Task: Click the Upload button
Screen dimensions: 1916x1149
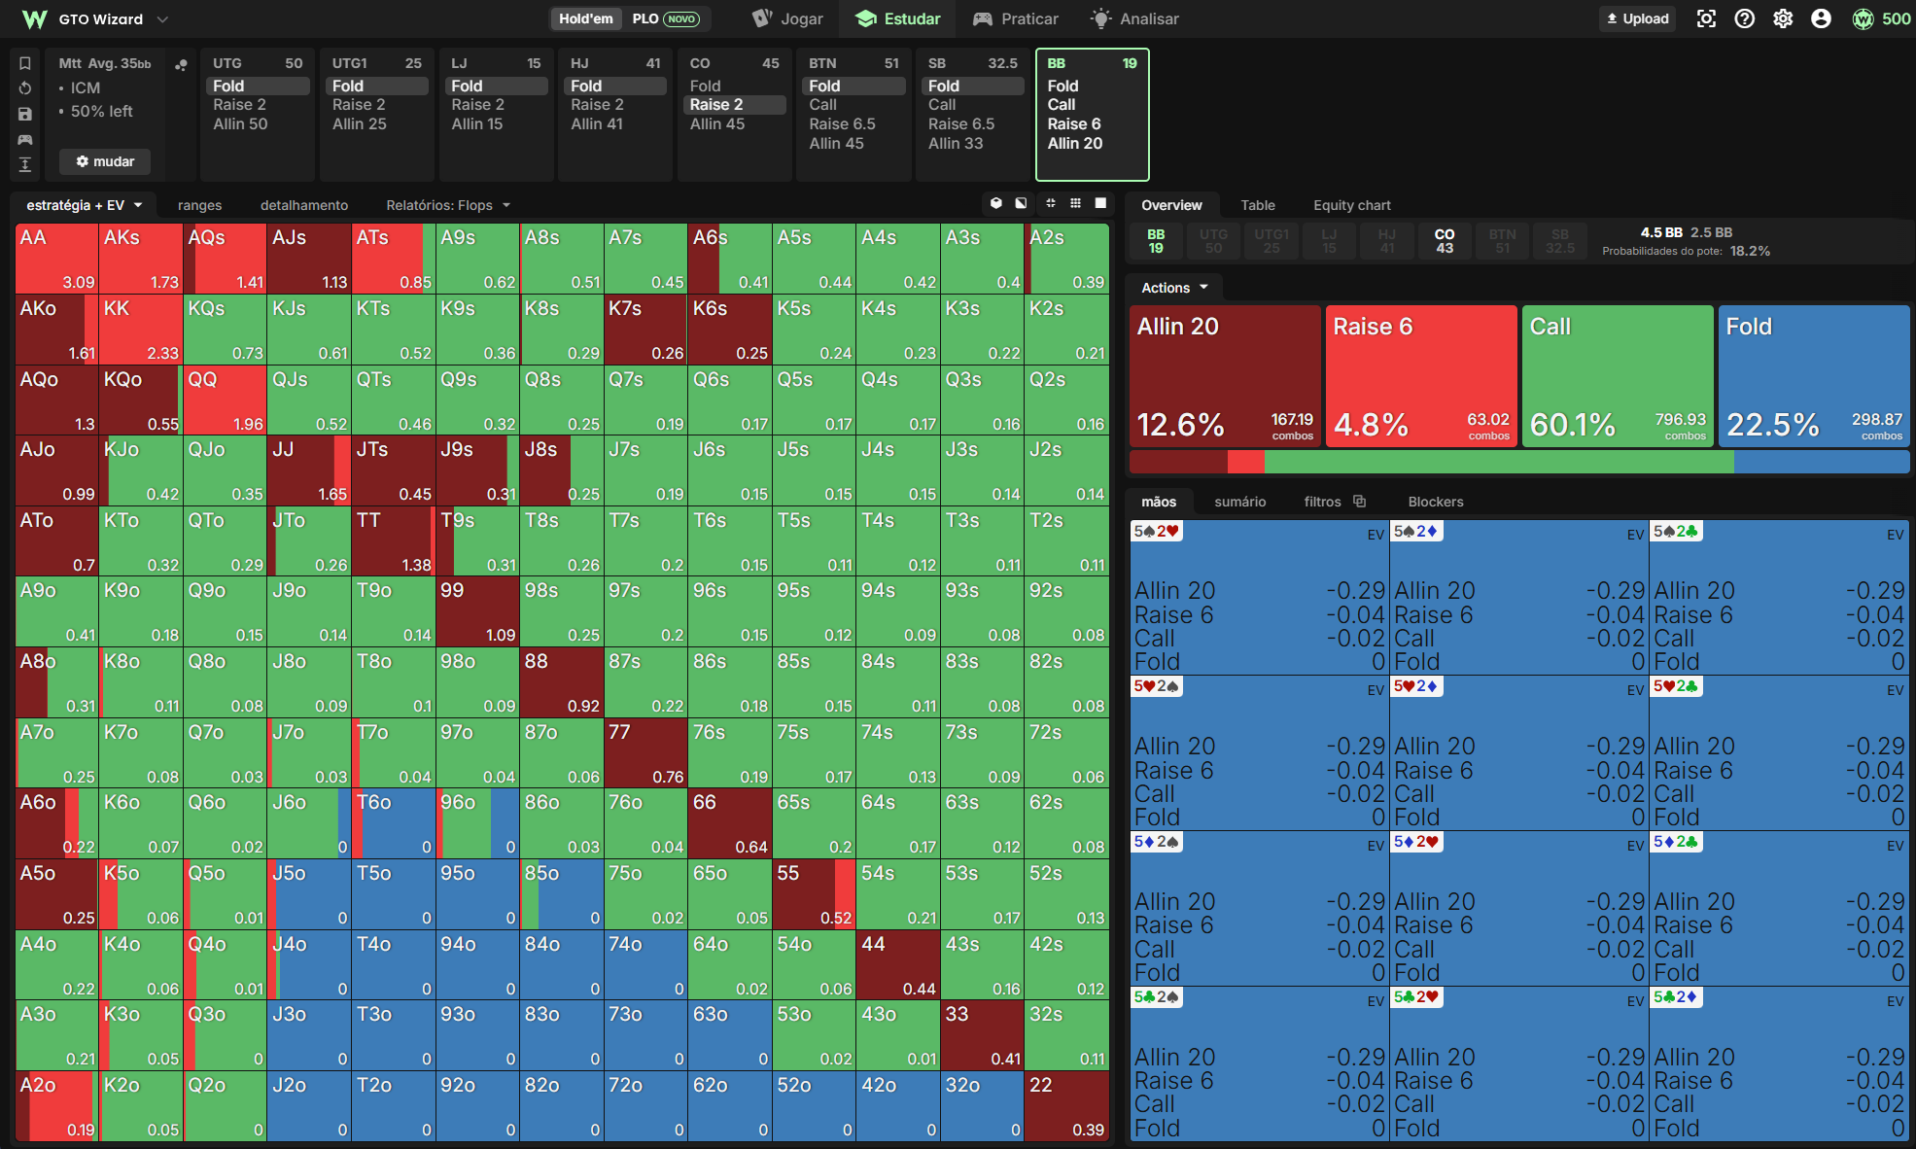Action: 1637,18
